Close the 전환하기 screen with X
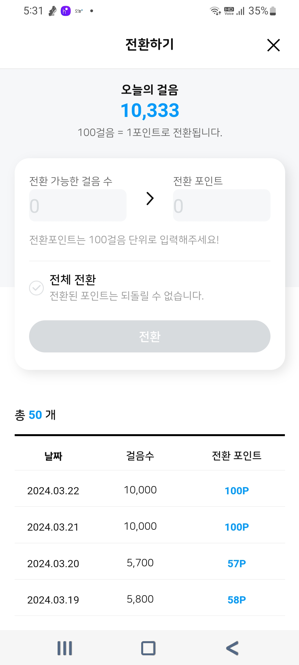The width and height of the screenshot is (299, 665). click(x=274, y=45)
